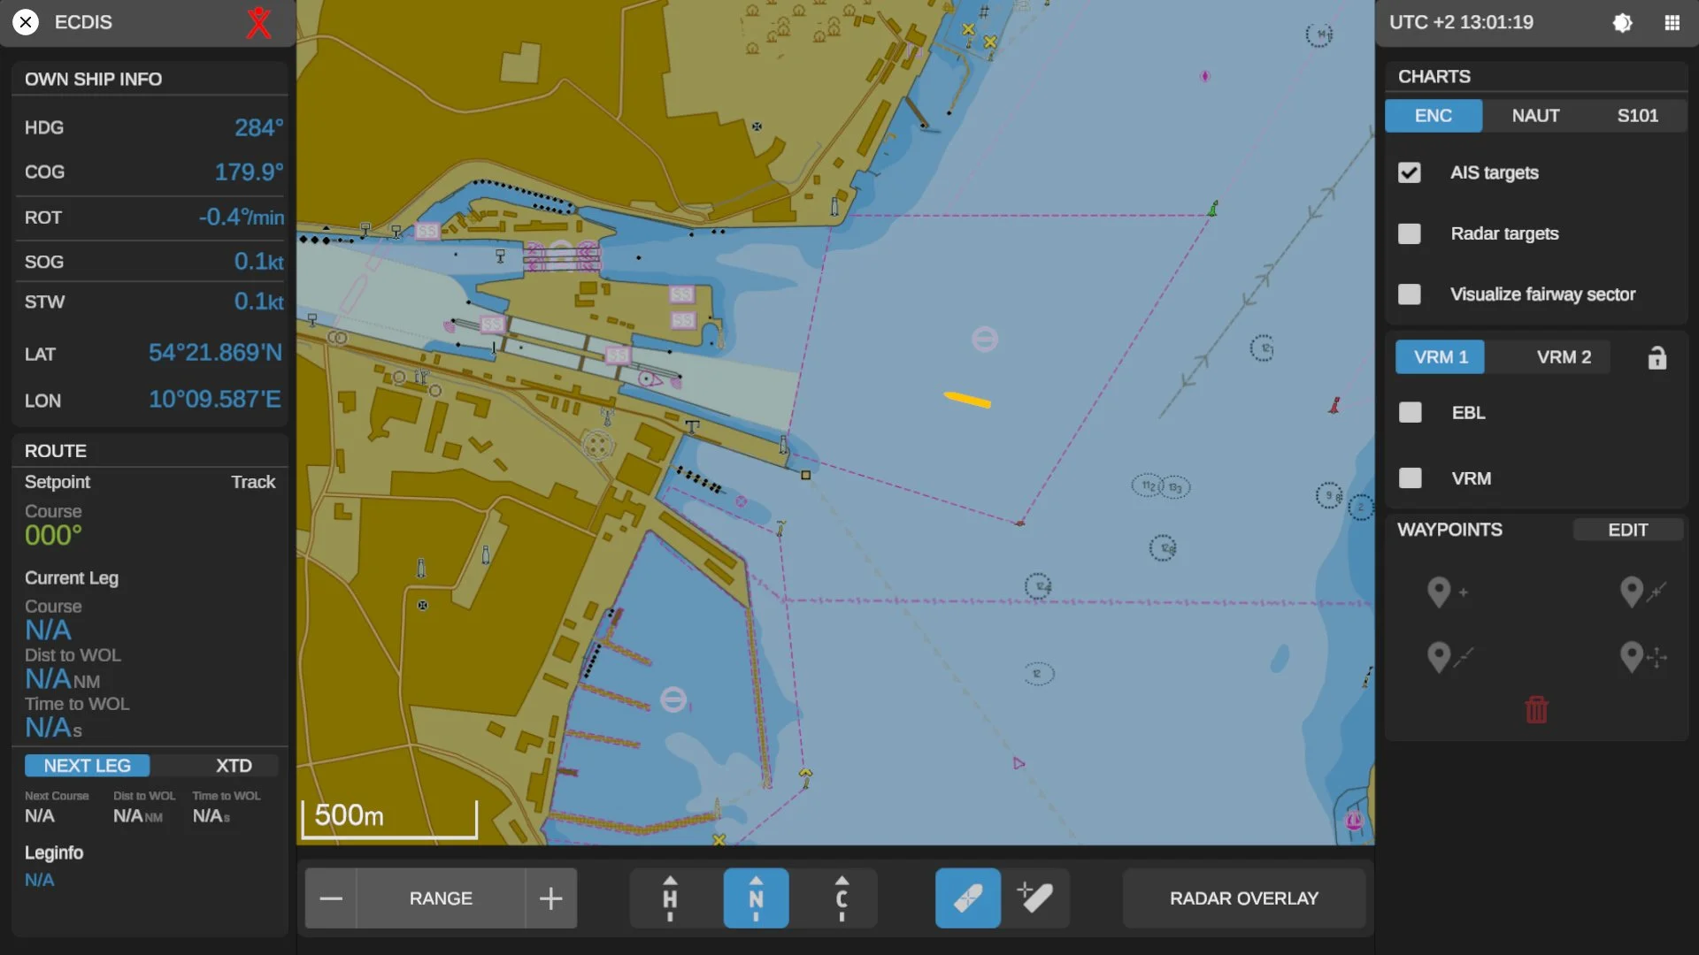The width and height of the screenshot is (1699, 955).
Task: Select the XTD tab
Action: pos(234,766)
